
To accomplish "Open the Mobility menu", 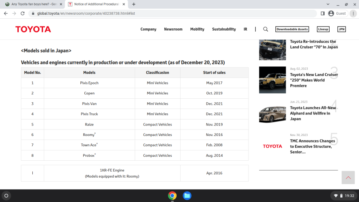I will [x=197, y=29].
